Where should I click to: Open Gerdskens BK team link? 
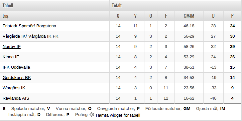(17, 78)
